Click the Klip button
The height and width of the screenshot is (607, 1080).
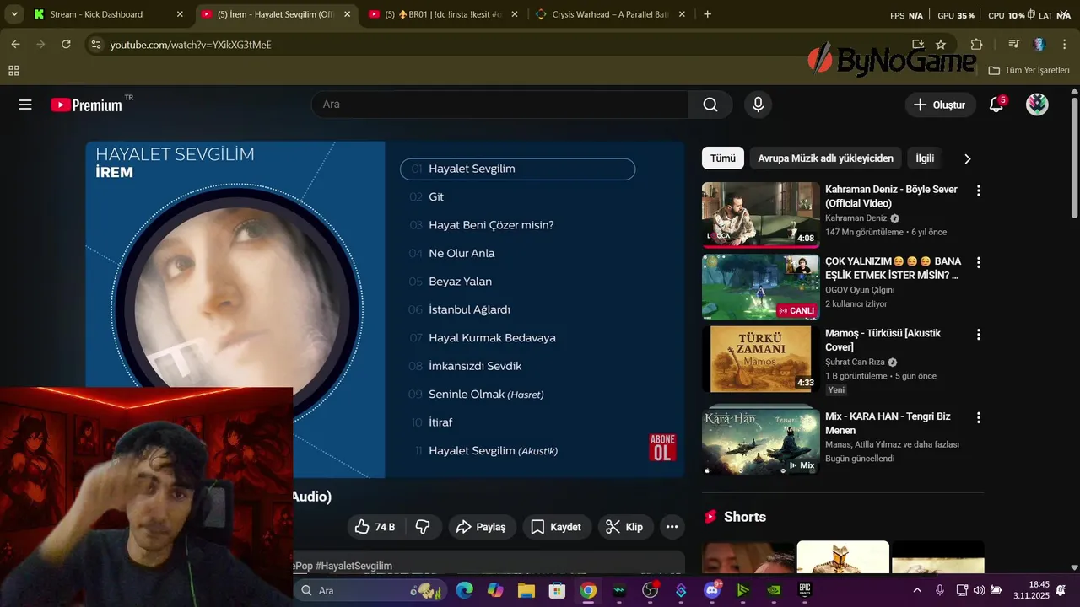click(x=625, y=527)
